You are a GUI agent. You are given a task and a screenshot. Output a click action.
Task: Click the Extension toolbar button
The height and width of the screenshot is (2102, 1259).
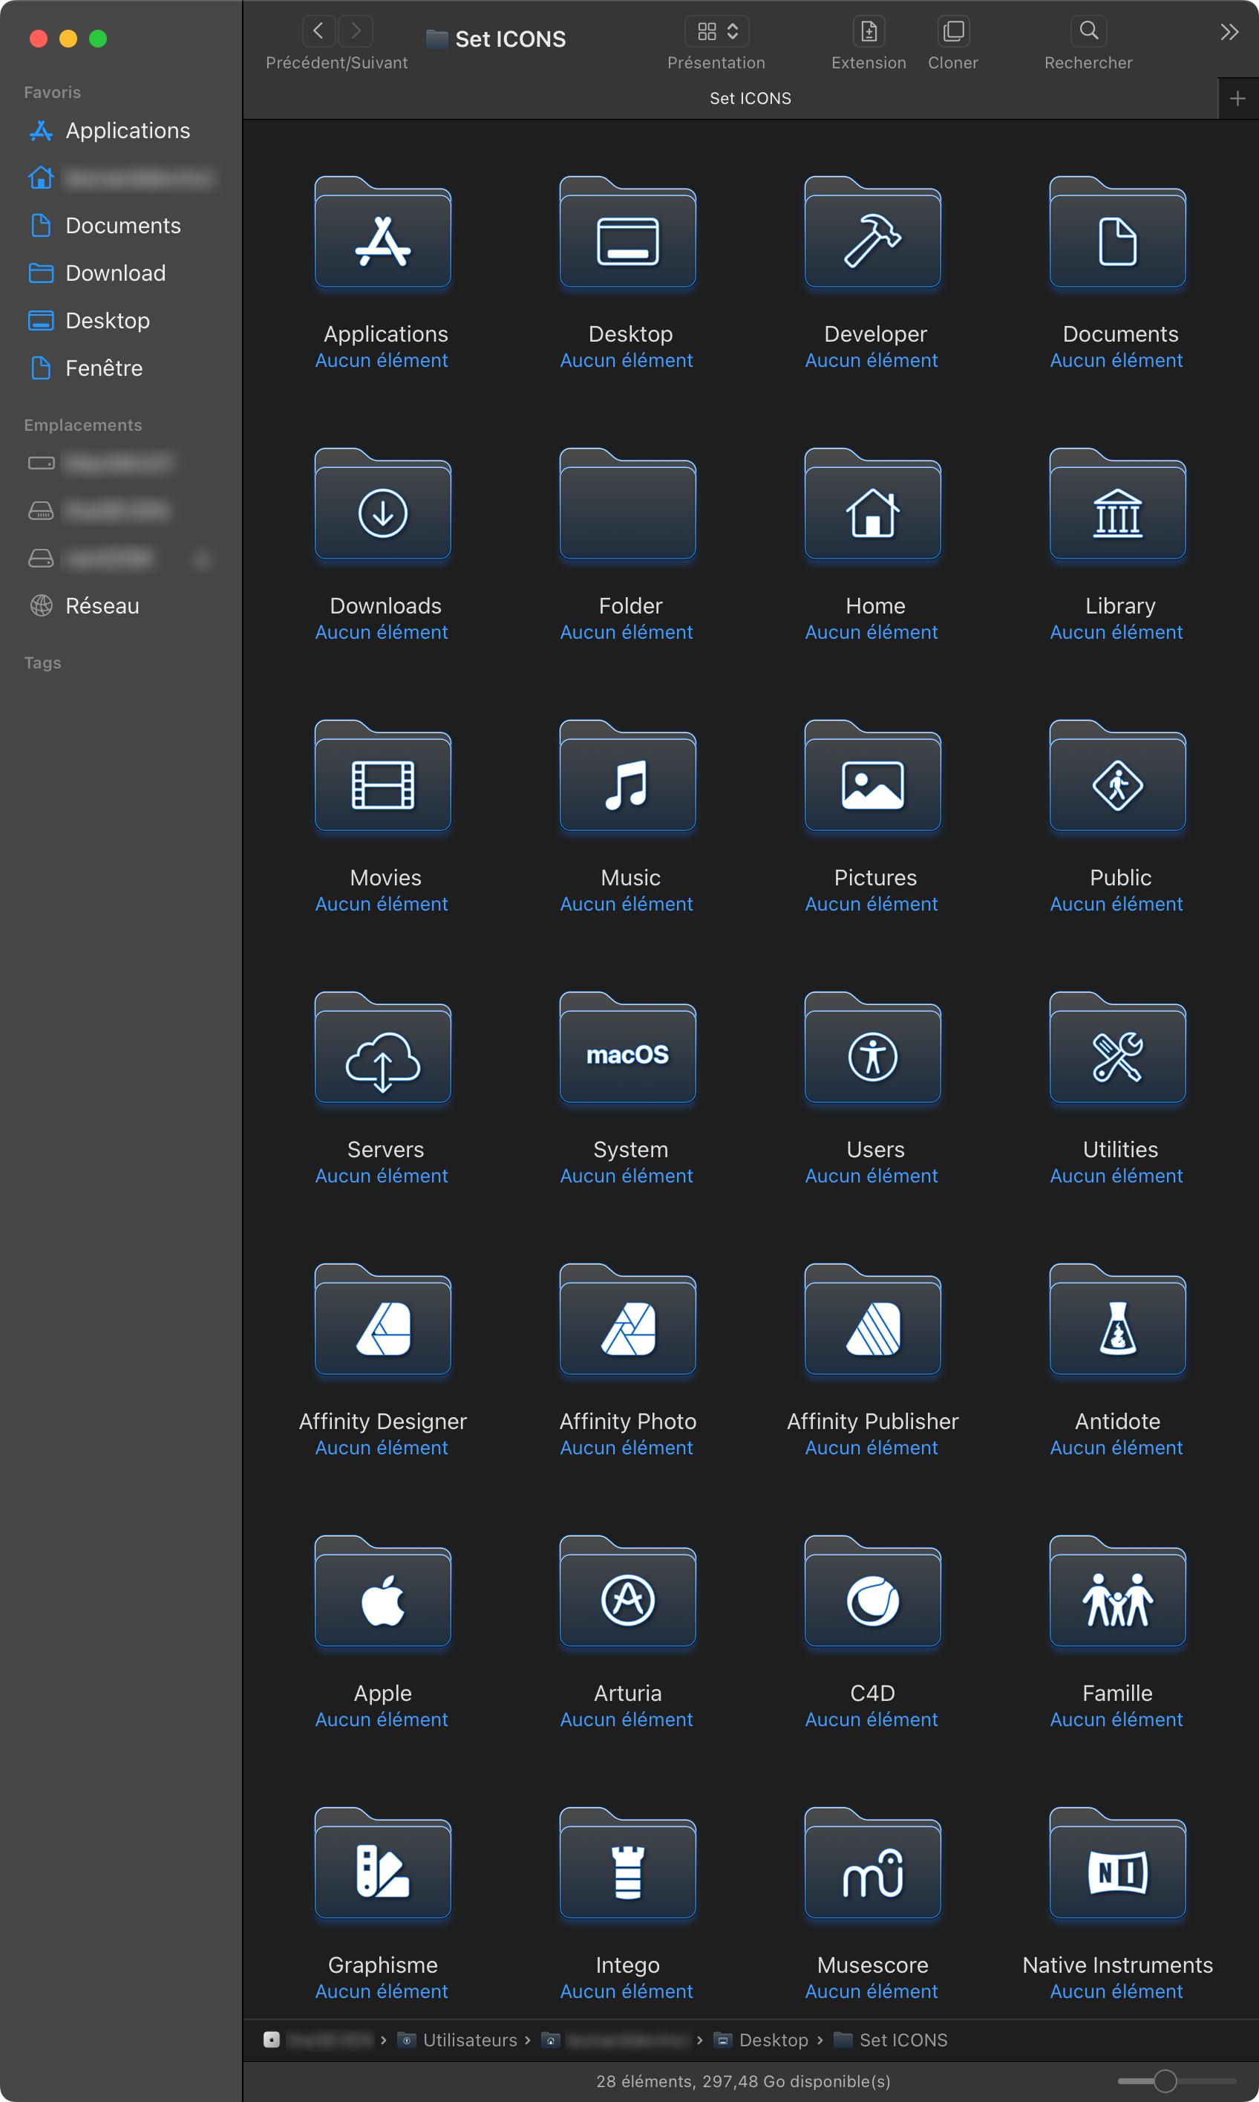(869, 31)
